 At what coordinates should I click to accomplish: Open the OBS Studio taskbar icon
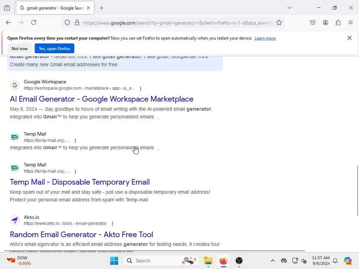[239, 261]
